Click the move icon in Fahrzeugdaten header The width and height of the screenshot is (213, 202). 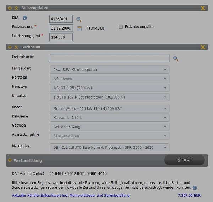[x=10, y=8]
